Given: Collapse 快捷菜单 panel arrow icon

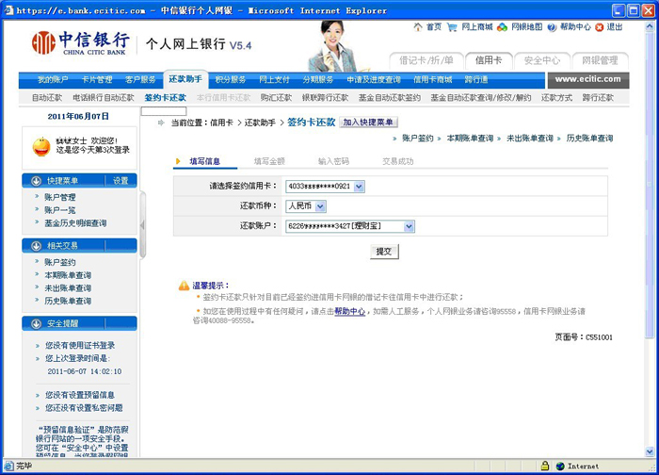Looking at the screenshot, I should click(37, 180).
